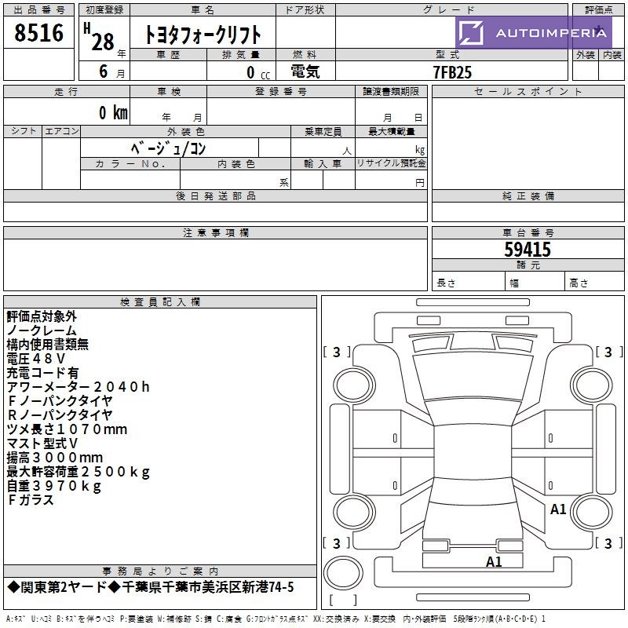This screenshot has height=628, width=628.
Task: Select the exterior color value ベージュ/コン
Action: (168, 148)
